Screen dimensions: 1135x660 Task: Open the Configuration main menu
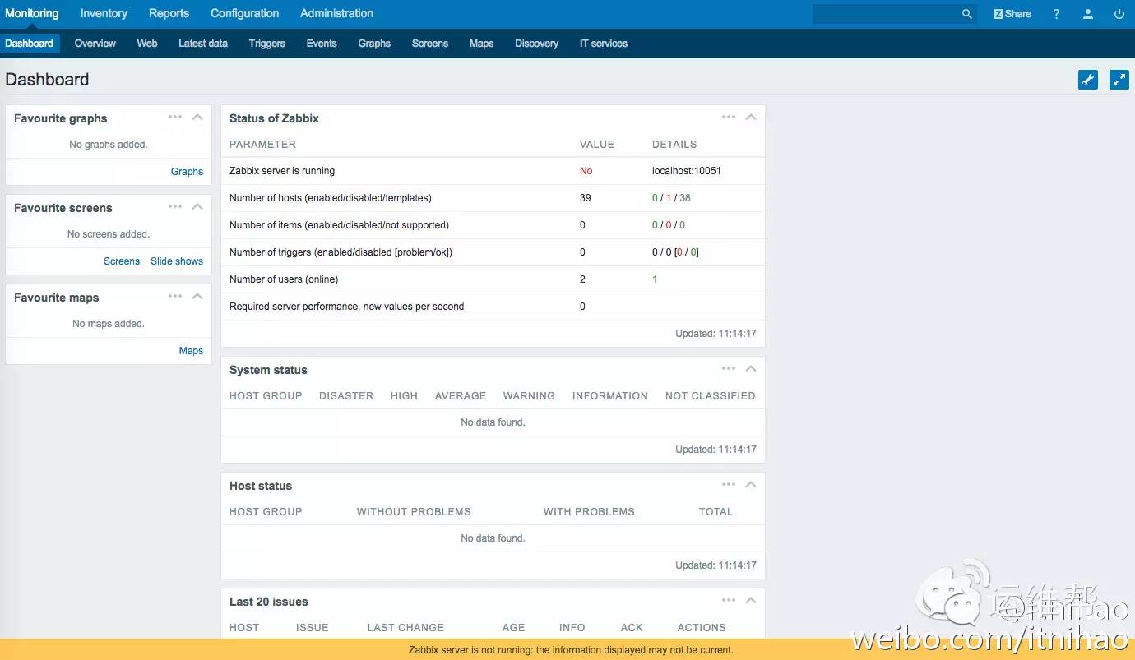(x=244, y=13)
